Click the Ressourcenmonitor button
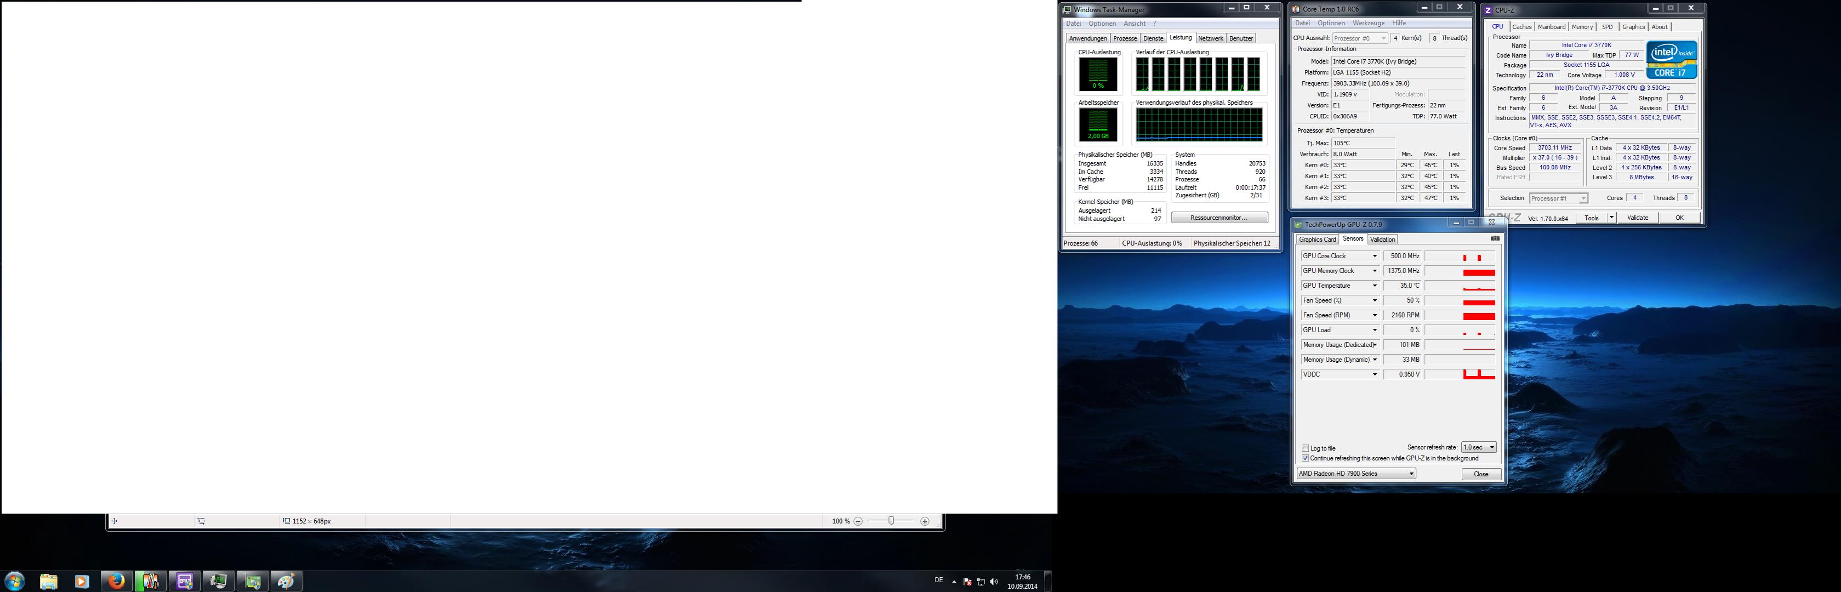The height and width of the screenshot is (592, 1841). point(1219,218)
